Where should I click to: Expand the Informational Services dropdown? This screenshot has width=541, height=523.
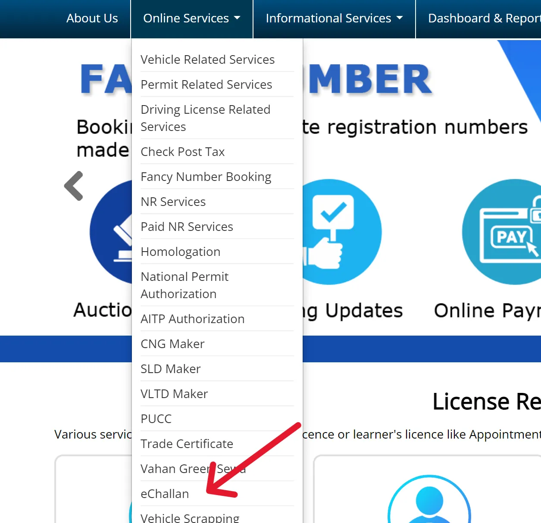[x=334, y=19]
